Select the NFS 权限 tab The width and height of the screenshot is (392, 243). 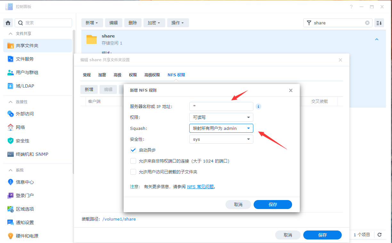pyautogui.click(x=176, y=75)
